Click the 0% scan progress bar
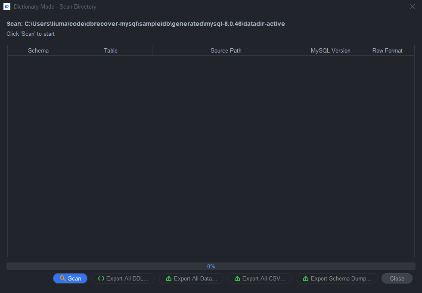The height and width of the screenshot is (293, 422). (211, 266)
